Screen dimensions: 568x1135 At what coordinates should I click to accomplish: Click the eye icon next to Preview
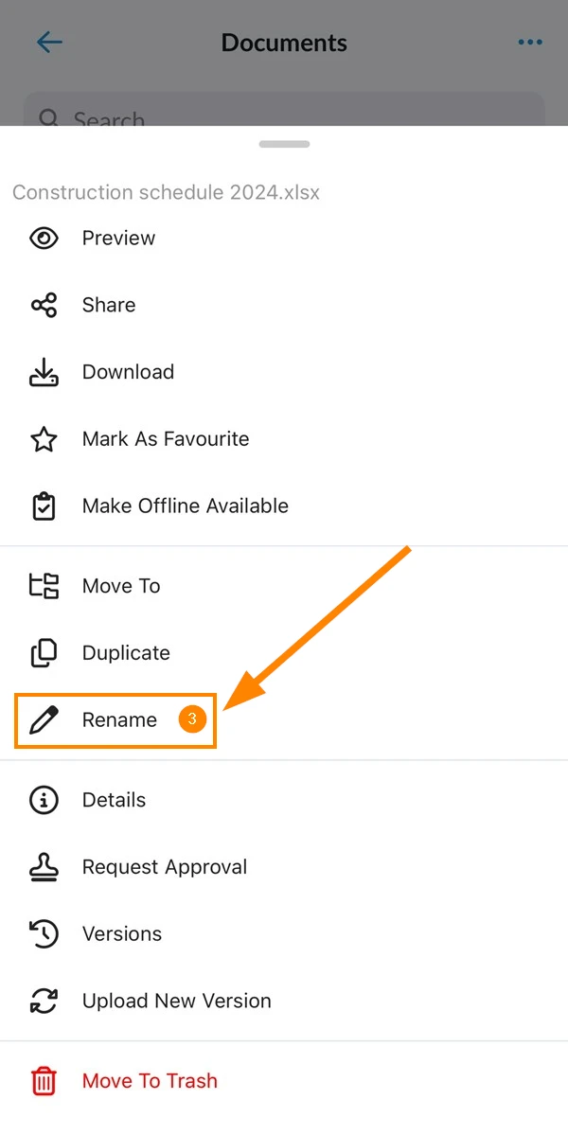[44, 239]
